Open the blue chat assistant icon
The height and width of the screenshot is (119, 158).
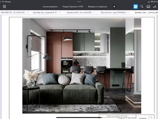click(136, 7)
